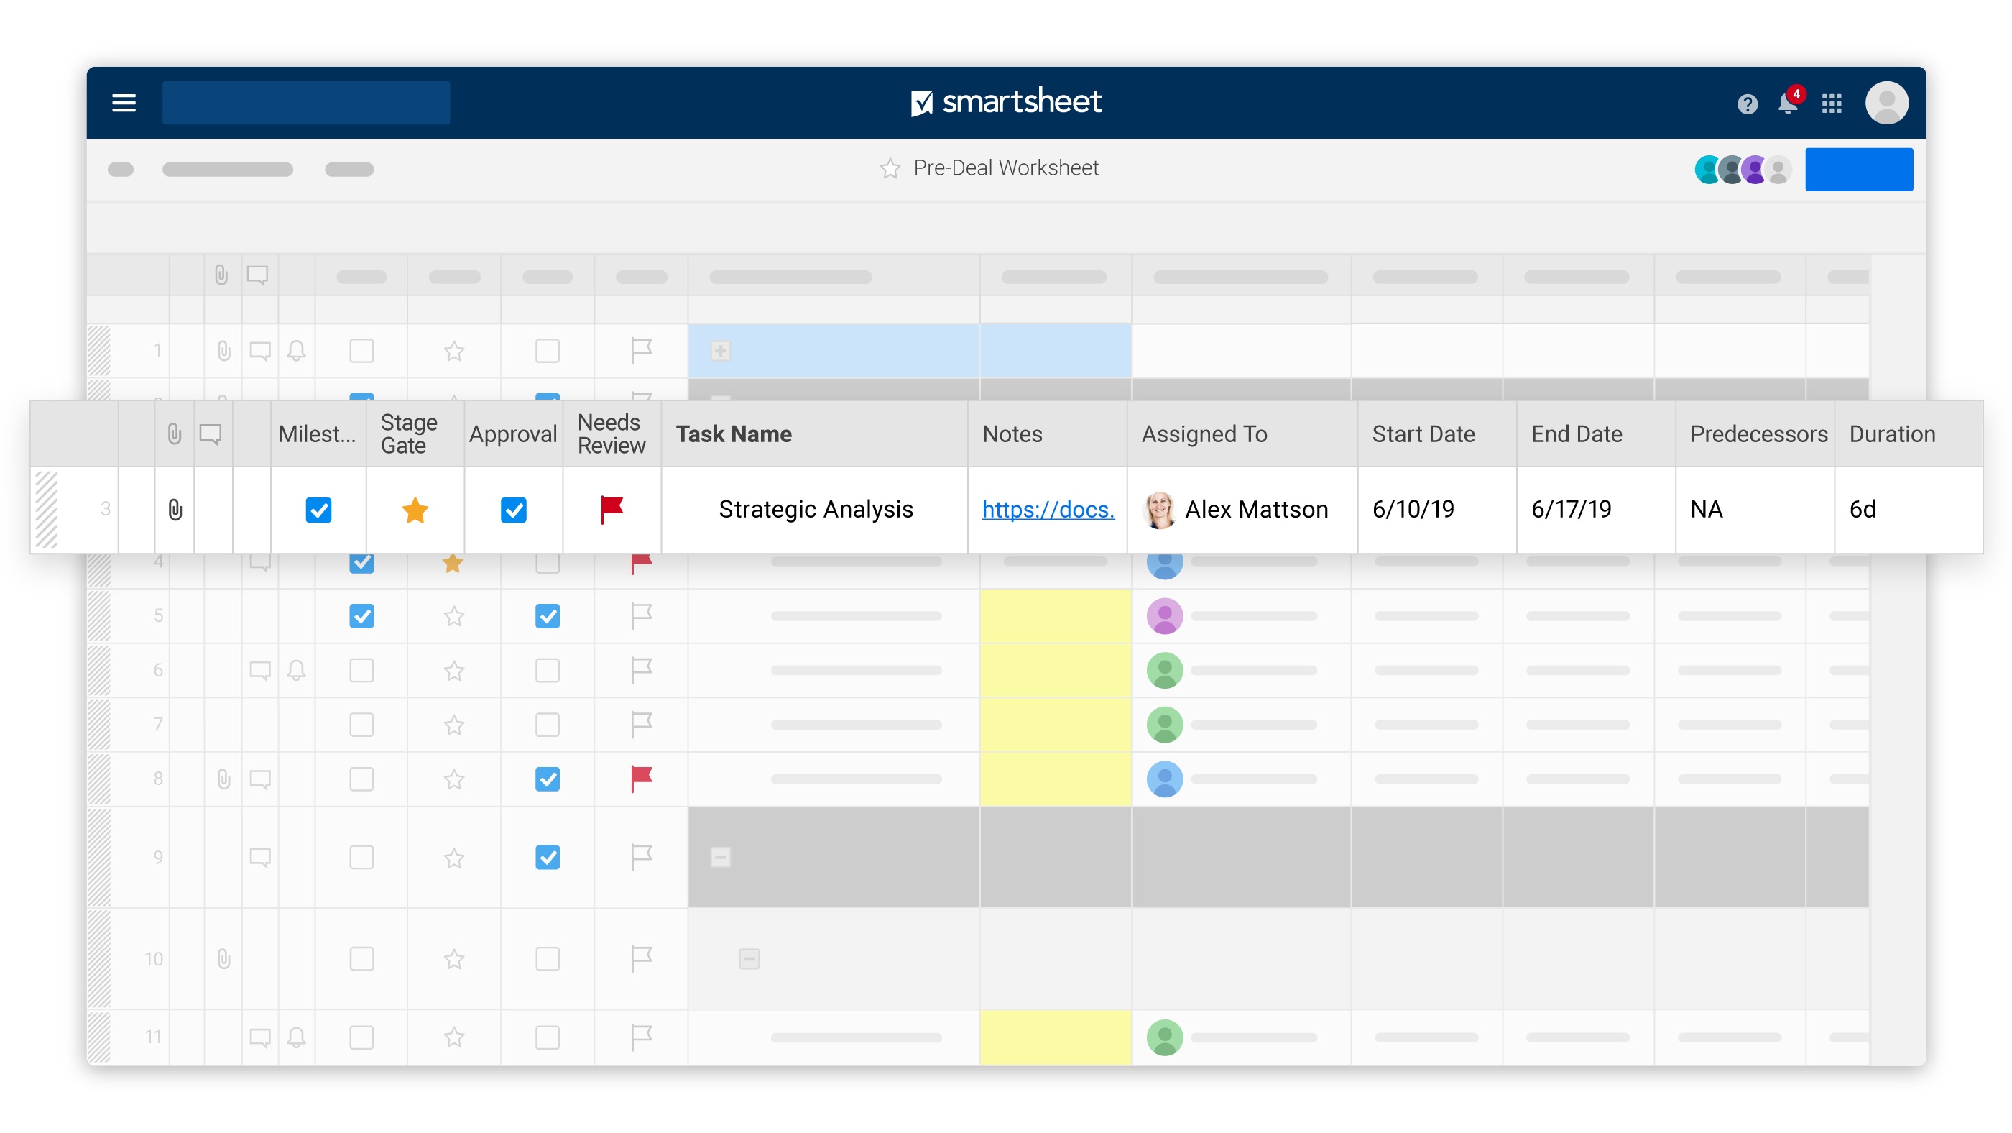This screenshot has width=2012, height=1133.
Task: Click the yellow Notes cell in row 5
Action: point(1055,617)
